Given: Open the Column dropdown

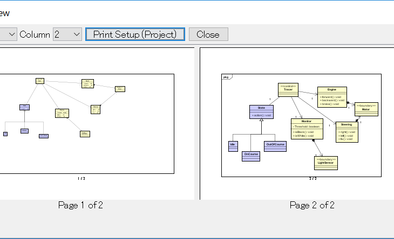Looking at the screenshot, I should (x=67, y=34).
